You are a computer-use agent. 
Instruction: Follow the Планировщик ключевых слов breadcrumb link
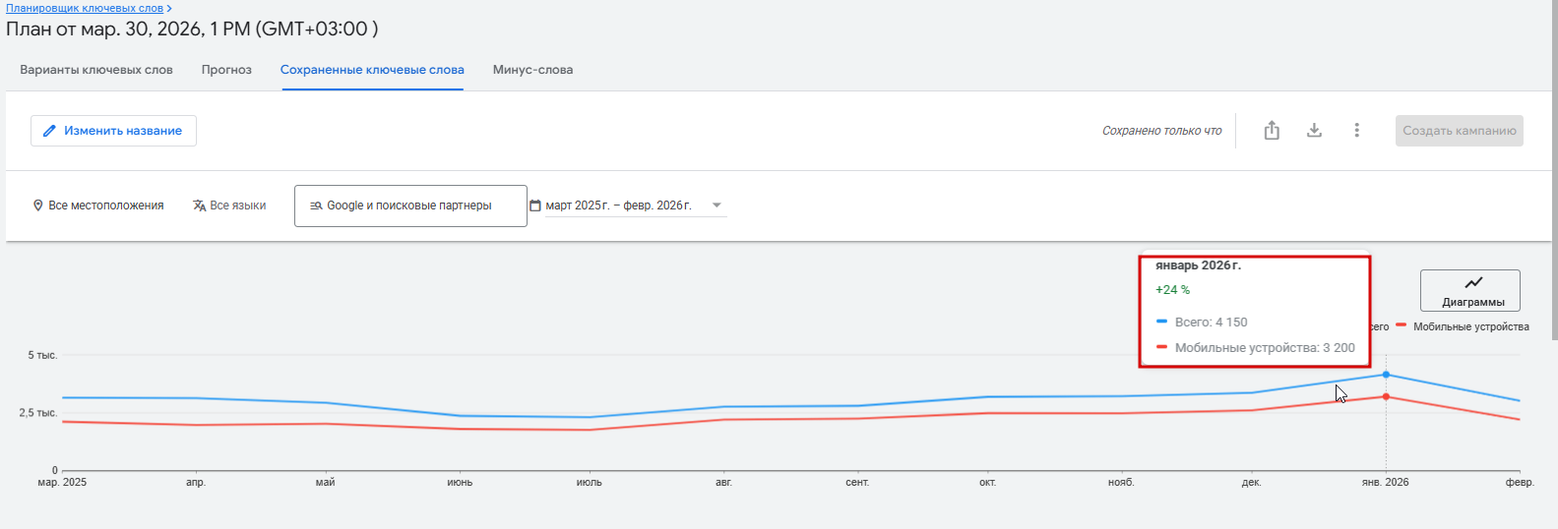[x=85, y=8]
